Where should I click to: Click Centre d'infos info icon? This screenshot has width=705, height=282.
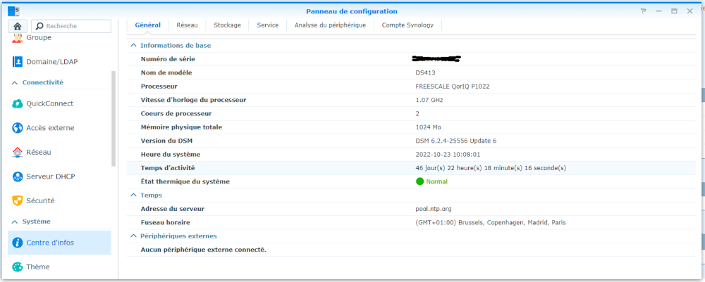[18, 243]
